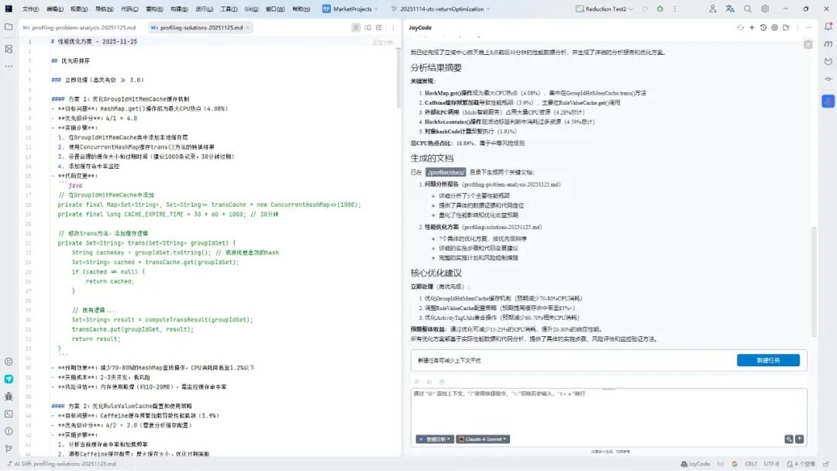Start new JoyCode chat with plus icon
The width and height of the screenshot is (837, 471).
pyautogui.click(x=752, y=27)
